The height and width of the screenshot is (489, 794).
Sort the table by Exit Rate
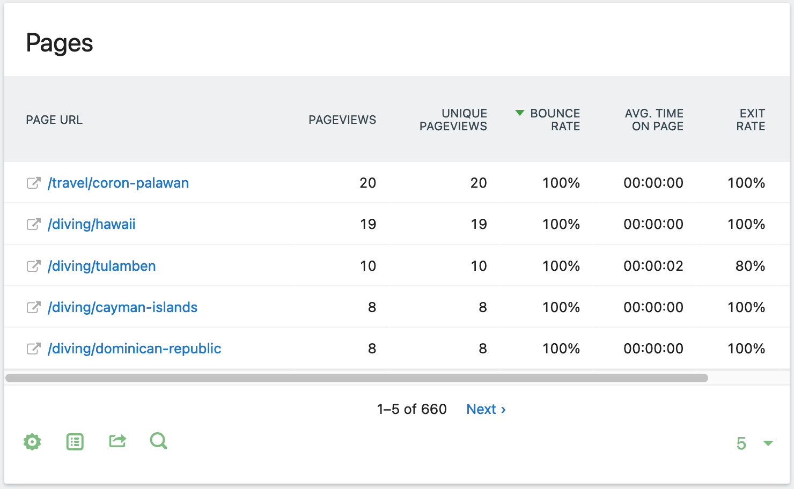click(751, 120)
